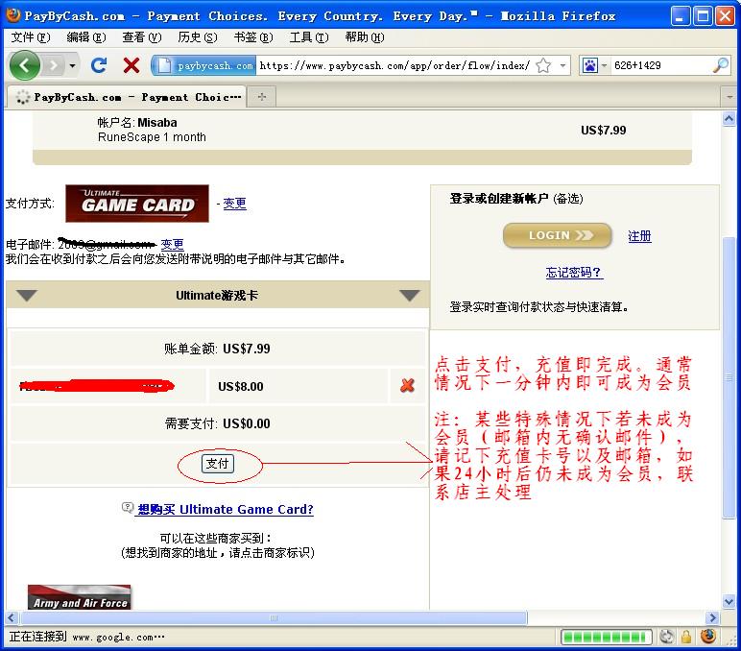Open the 历史 (S) menu
The height and width of the screenshot is (651, 741).
198,37
